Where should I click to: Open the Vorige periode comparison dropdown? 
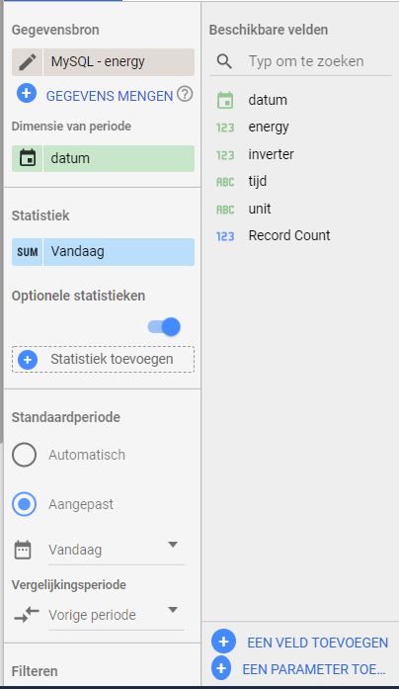pos(117,615)
